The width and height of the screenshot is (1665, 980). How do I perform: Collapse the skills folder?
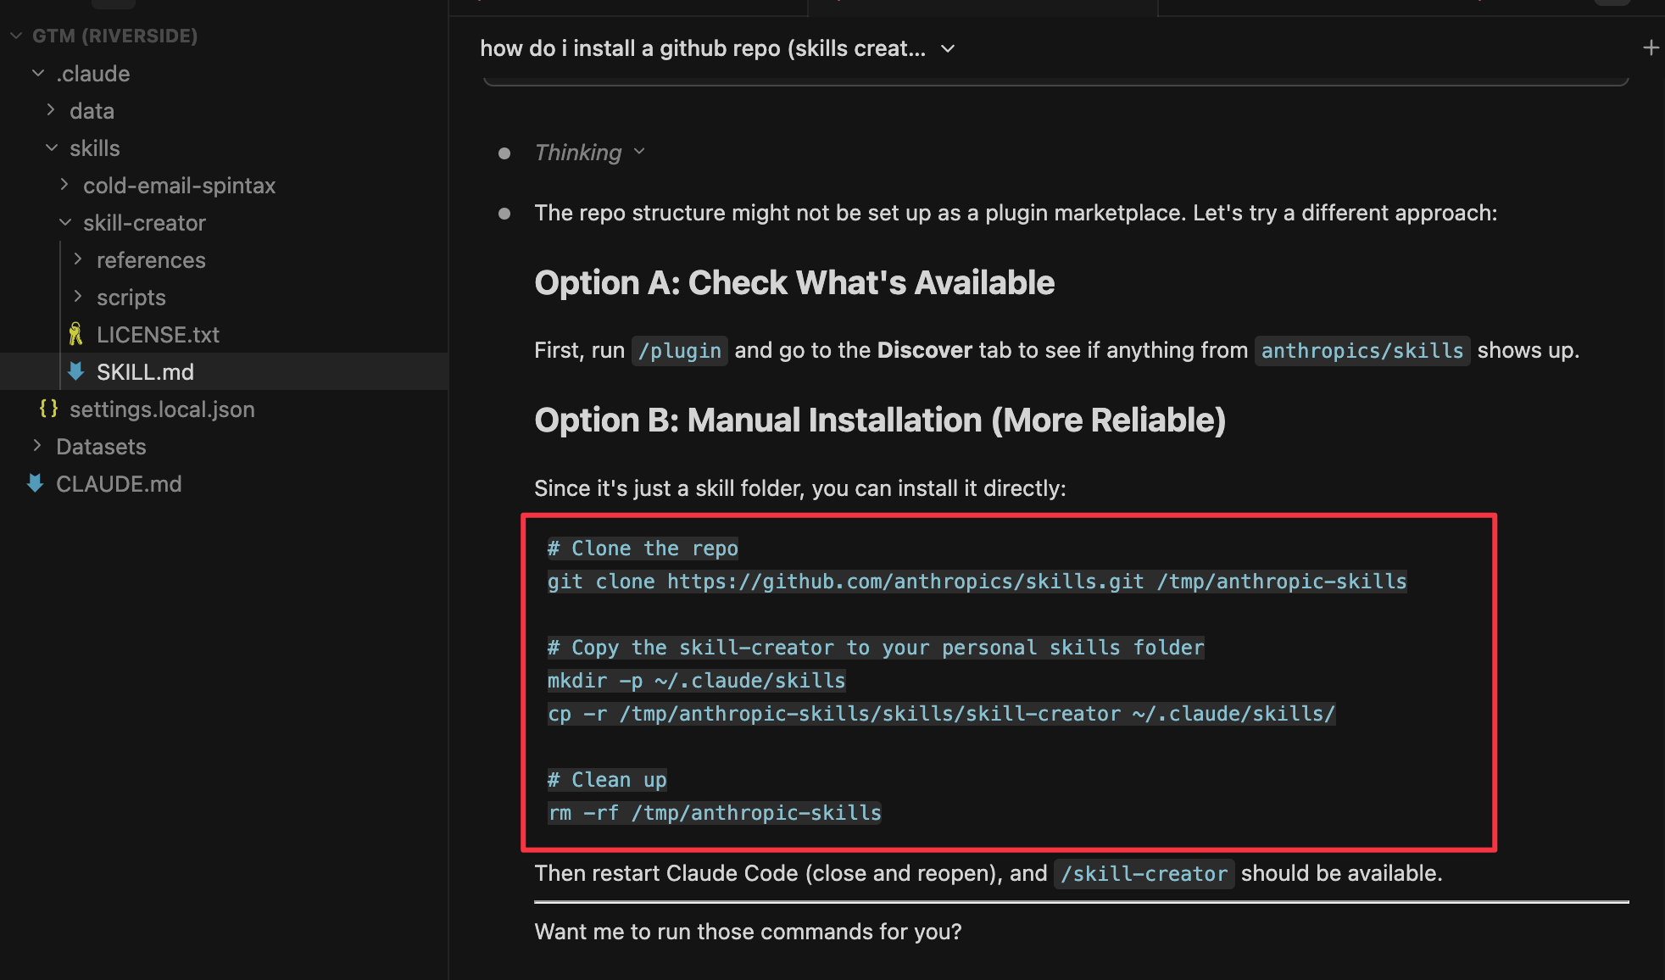52,148
